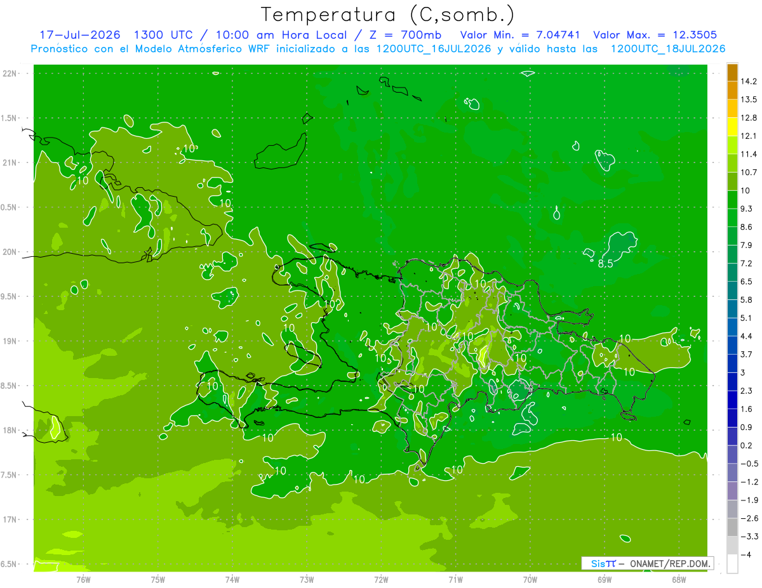Click the '75W' longitude axis label
This screenshot has height=588, width=762.
tap(158, 579)
